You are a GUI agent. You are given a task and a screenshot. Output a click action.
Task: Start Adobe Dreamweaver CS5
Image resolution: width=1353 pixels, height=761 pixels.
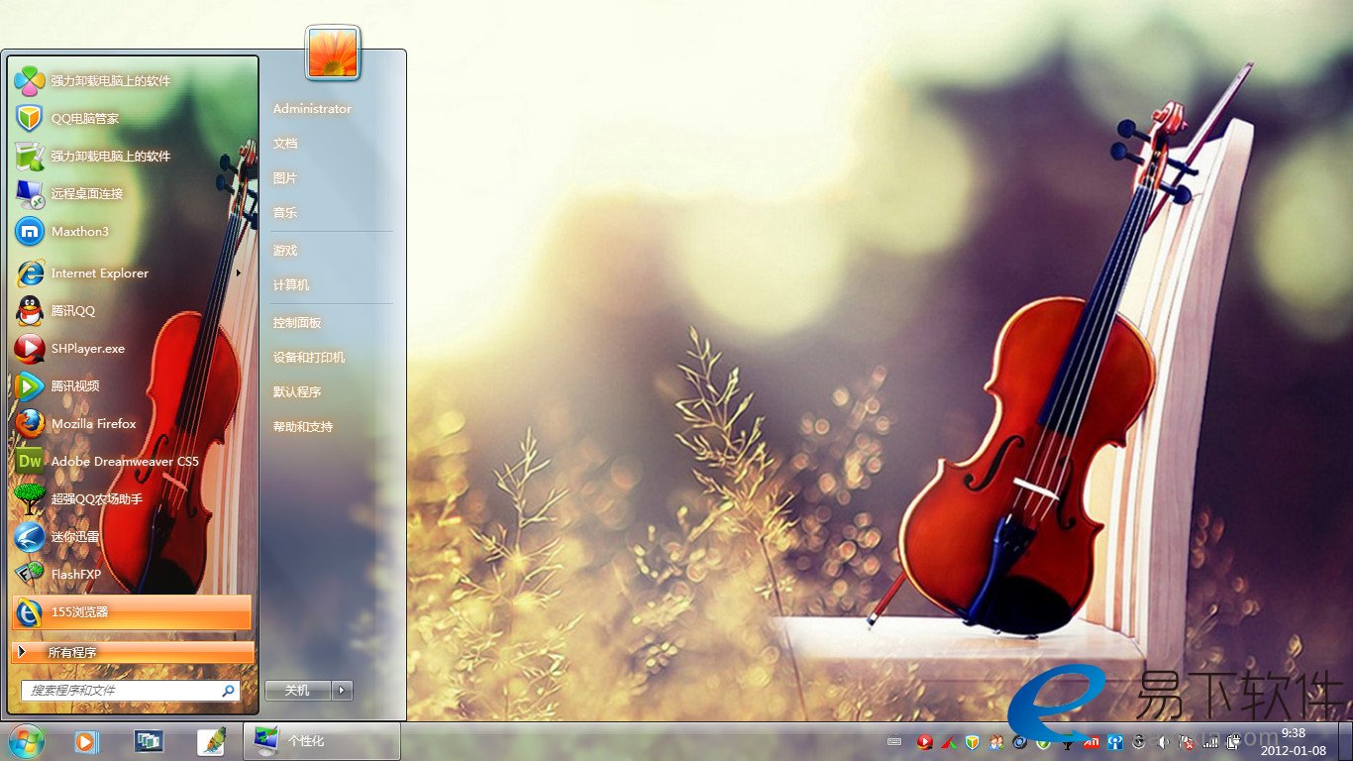tap(124, 462)
